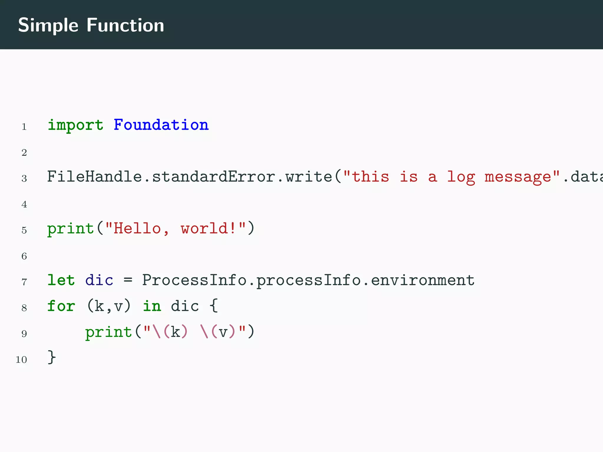Click the red log message string
Viewport: 603px width, 452px height.
pos(451,177)
